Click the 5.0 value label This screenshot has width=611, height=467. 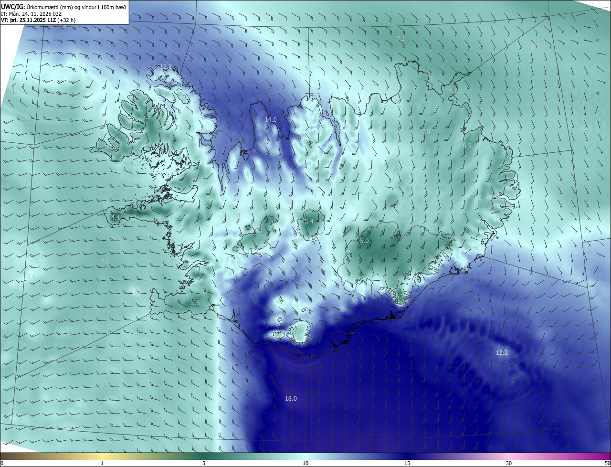[364, 241]
